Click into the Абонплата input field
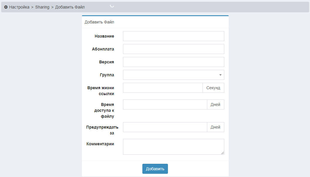The height and width of the screenshot is (177, 310). (173, 49)
